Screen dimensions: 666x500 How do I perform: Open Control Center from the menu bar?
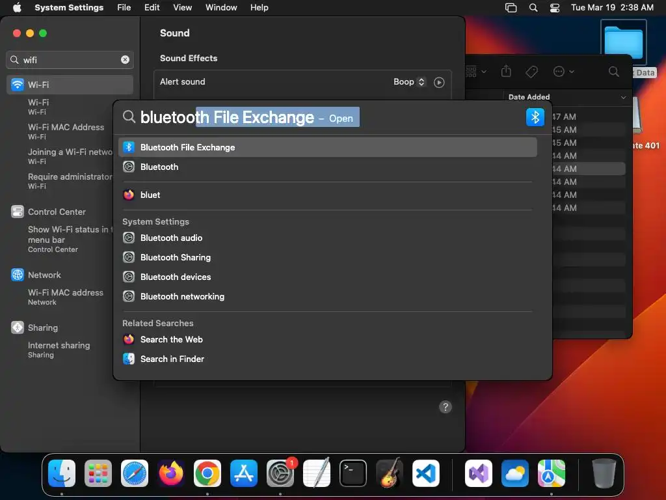tap(554, 8)
